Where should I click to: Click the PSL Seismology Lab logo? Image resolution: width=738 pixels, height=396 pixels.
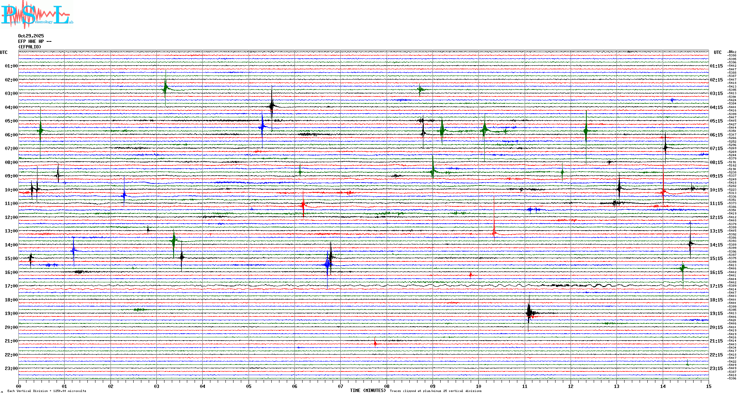(x=37, y=15)
